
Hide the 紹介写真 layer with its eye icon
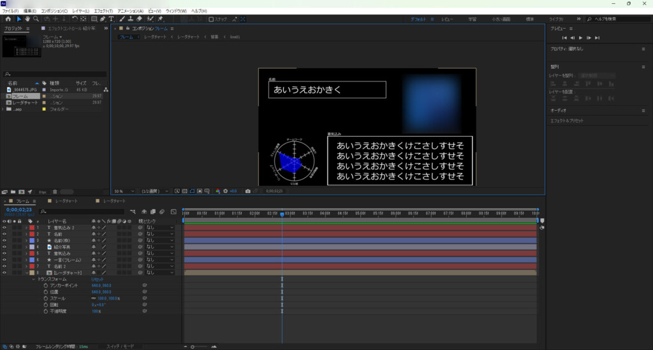point(4,247)
